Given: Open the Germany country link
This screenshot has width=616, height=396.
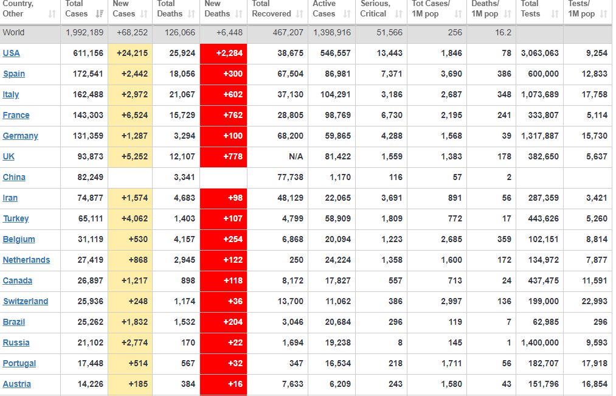Looking at the screenshot, I should coord(20,136).
